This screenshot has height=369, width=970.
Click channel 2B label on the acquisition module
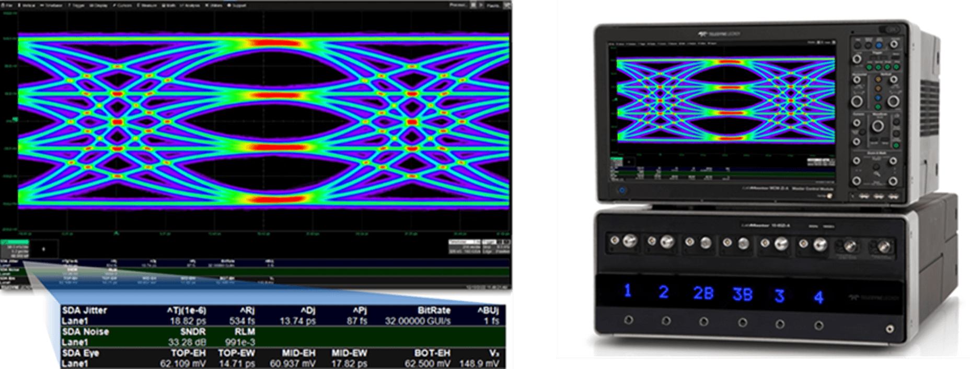click(703, 293)
